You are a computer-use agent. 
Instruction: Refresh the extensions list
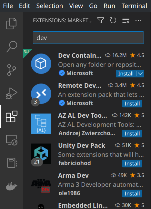pyautogui.click(x=113, y=20)
